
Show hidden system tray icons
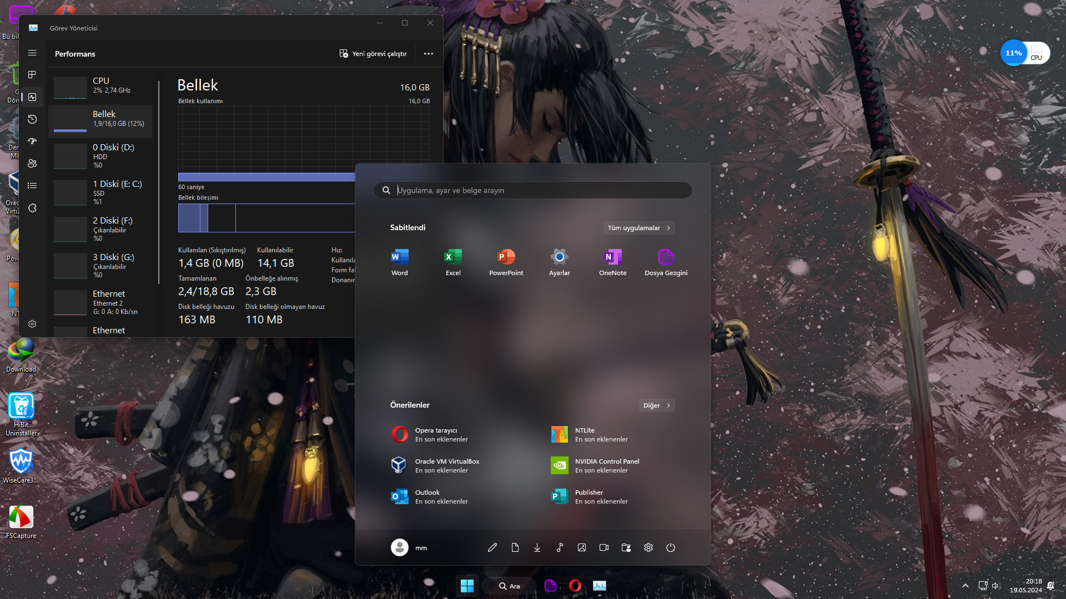[x=966, y=586]
